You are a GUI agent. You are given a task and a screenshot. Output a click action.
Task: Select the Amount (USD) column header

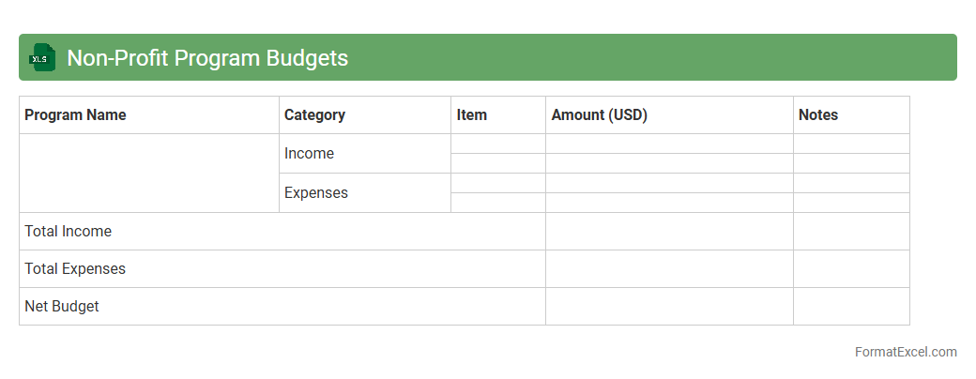point(599,115)
